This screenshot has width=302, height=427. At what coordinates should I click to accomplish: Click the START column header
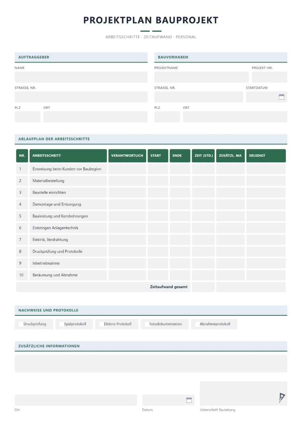coord(158,155)
